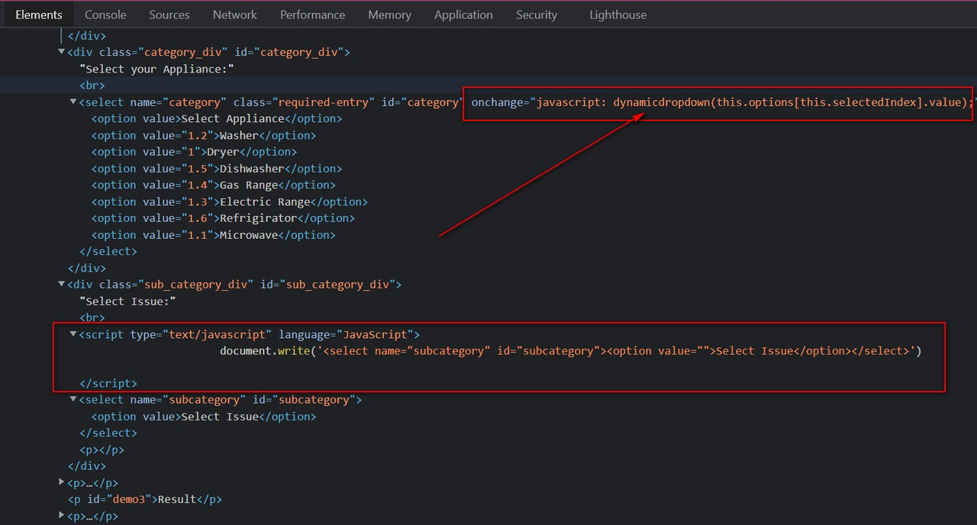Switch to the Security tab
Viewport: 977px width, 525px height.
(537, 14)
